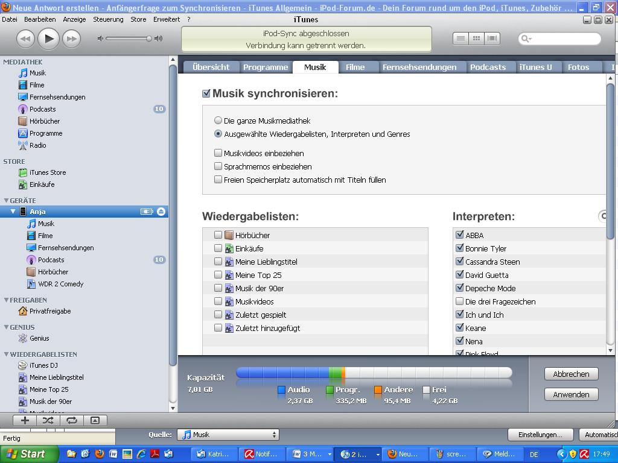Select Die ganze Musikmediathek option
Viewport: 618px width, 463px height.
click(x=218, y=121)
